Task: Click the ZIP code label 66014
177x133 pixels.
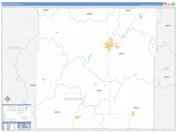Action: [x=167, y=77]
